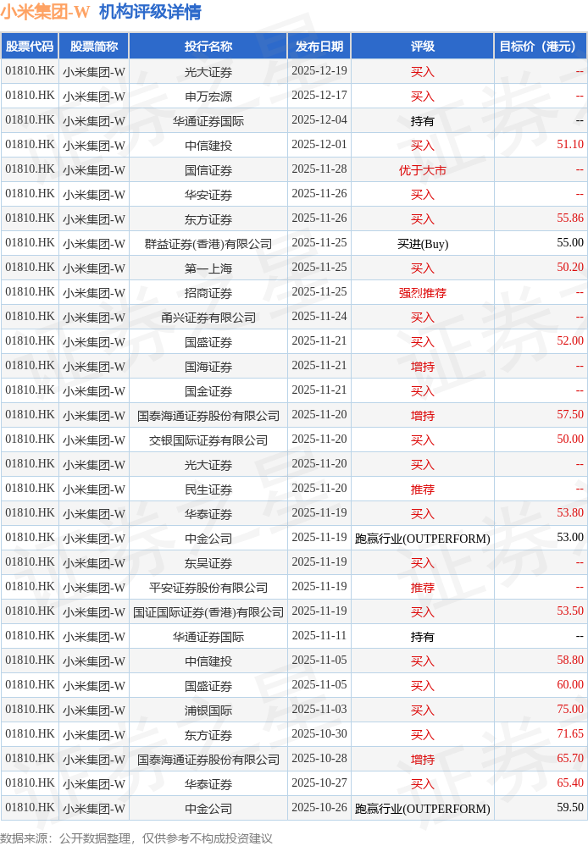Click the 投行名称 column header
This screenshot has width=588, height=846.
pos(208,47)
